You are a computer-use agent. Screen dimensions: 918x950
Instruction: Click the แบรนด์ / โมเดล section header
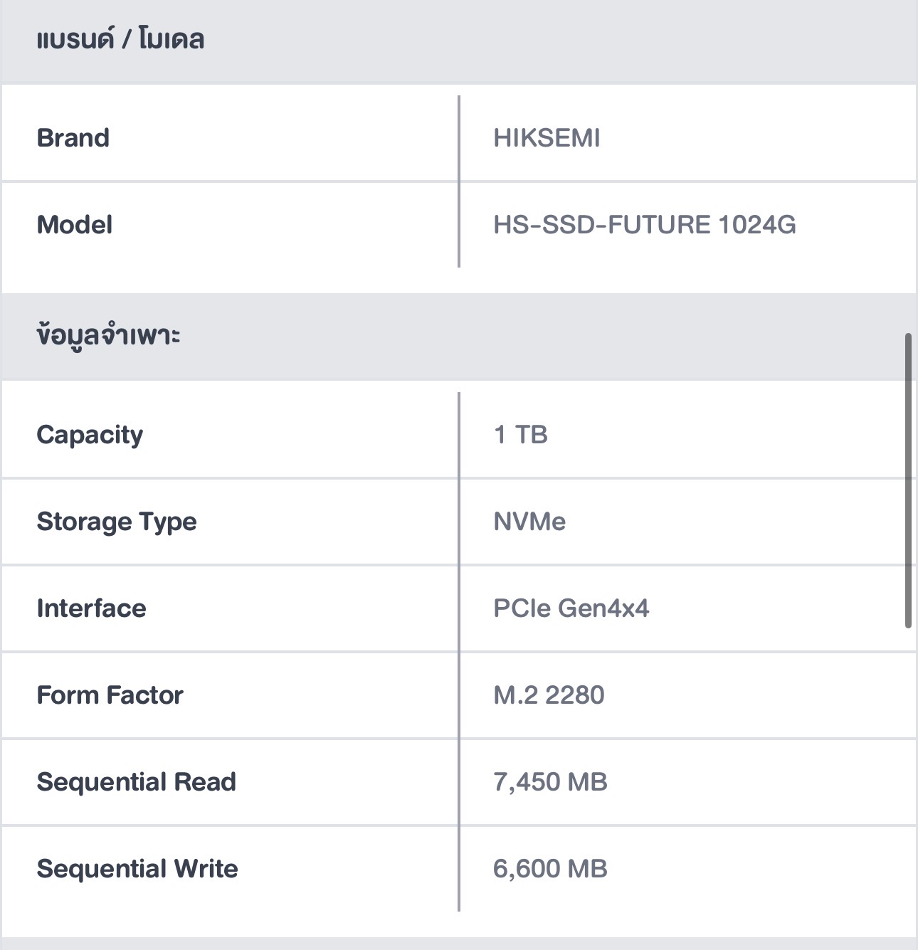click(x=120, y=39)
